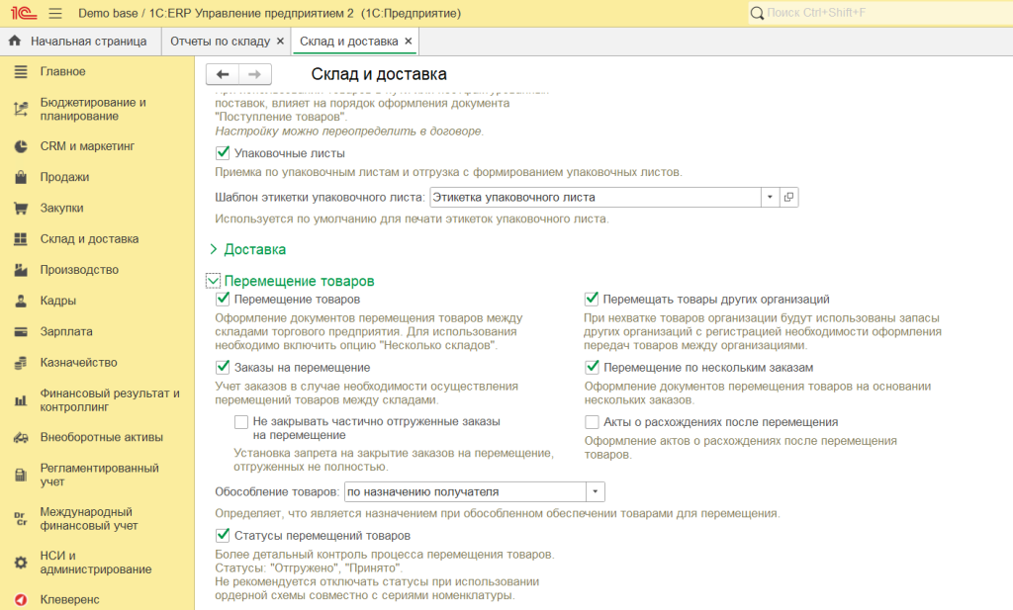This screenshot has height=610, width=1013.
Task: Click the Бюджетирование и планирование chart icon
Action: pyautogui.click(x=21, y=109)
